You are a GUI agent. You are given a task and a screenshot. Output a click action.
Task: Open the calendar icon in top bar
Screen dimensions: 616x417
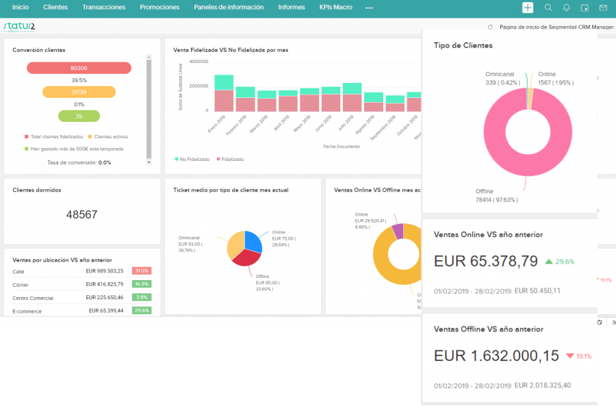[585, 8]
